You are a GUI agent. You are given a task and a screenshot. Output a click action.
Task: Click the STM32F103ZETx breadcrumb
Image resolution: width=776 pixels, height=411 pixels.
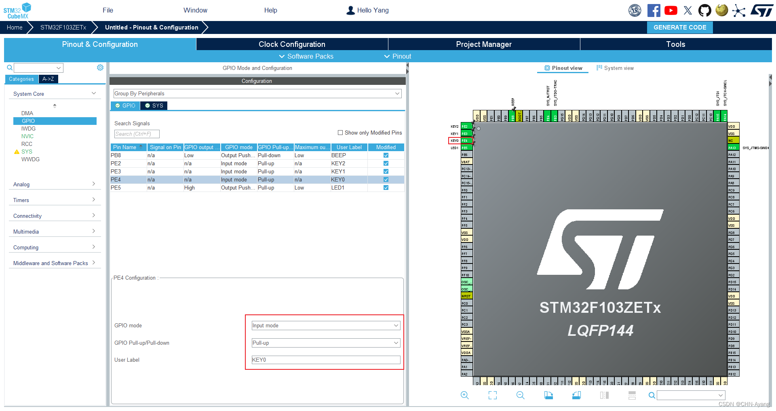click(x=63, y=27)
